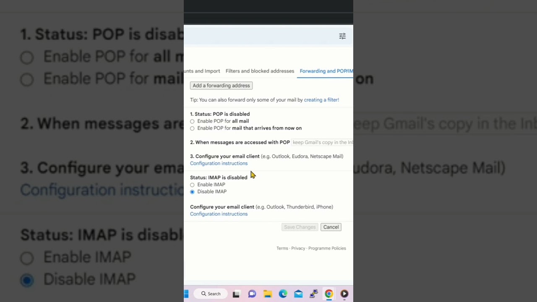
Task: Click '3. Configure your email client' Outlook, Eudora text
Action: tap(266, 156)
